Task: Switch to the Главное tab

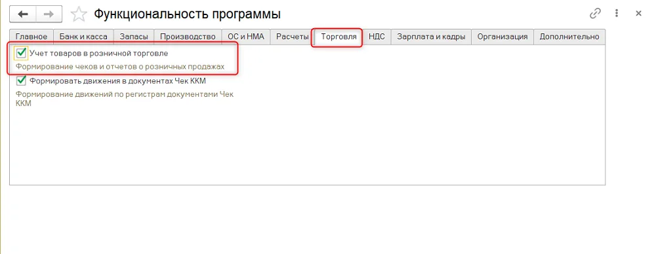Action: (31, 37)
